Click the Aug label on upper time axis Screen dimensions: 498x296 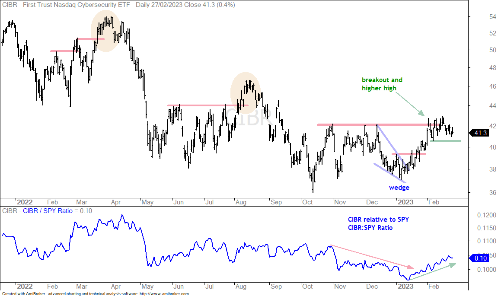click(241, 202)
